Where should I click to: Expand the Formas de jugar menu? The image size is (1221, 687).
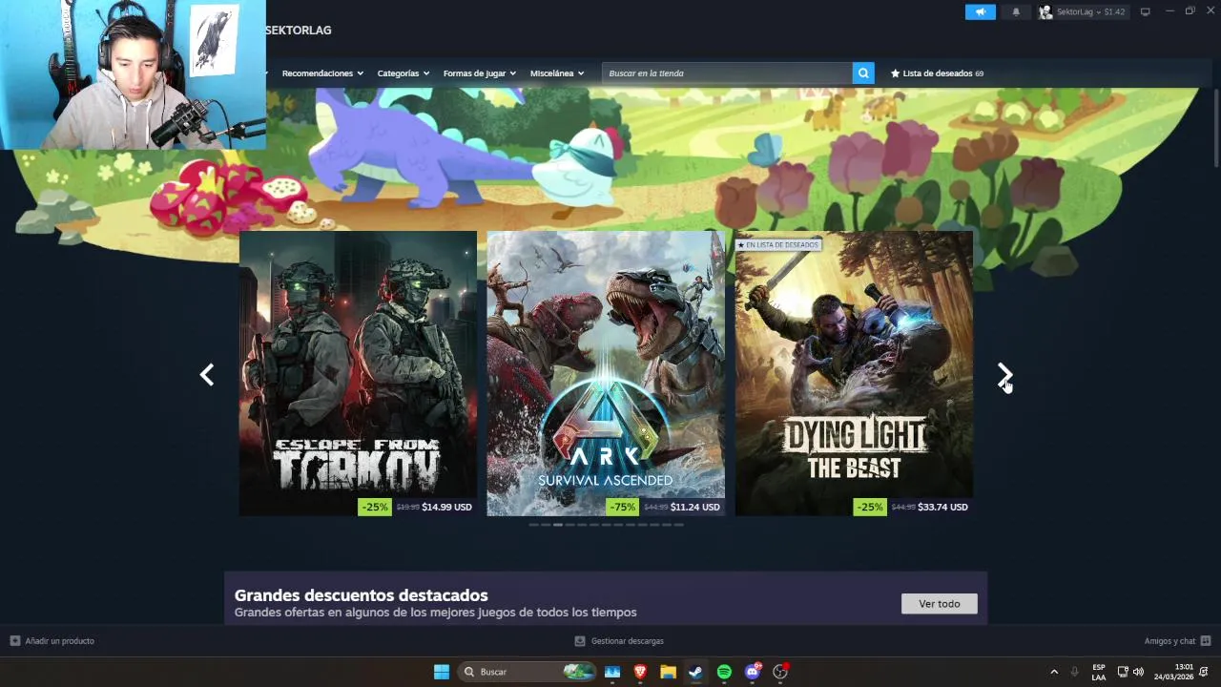point(479,73)
